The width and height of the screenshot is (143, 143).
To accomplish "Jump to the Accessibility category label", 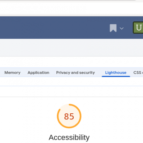I will pos(69,137).
